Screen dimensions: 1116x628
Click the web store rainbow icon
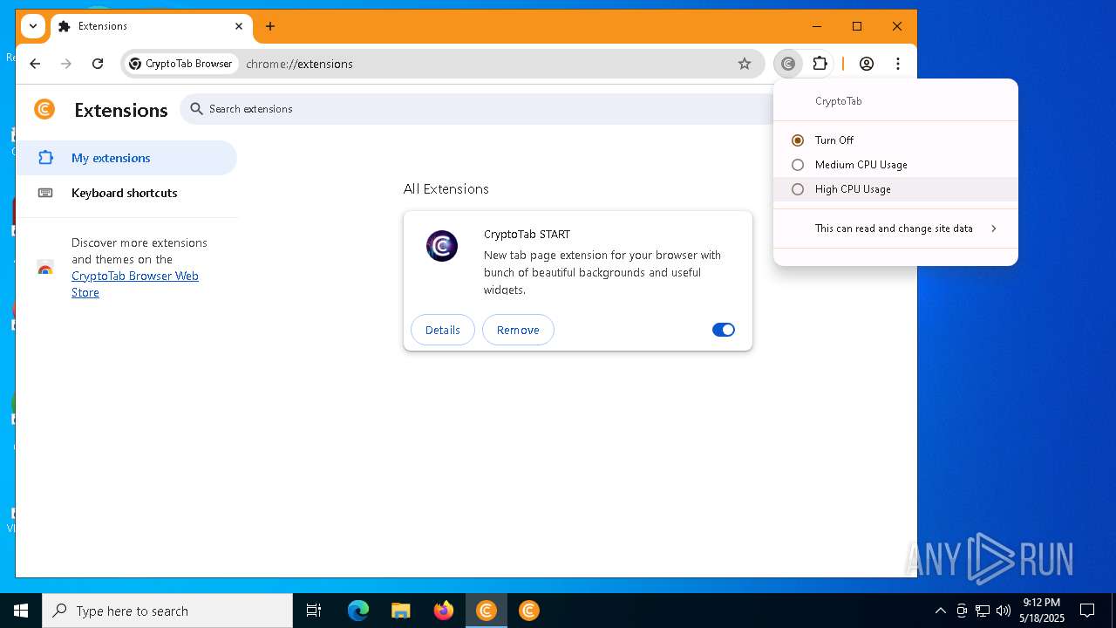[45, 268]
